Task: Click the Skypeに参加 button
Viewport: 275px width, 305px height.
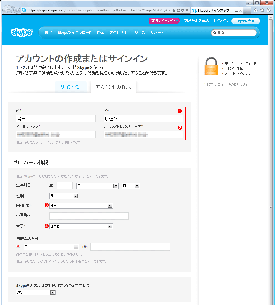Action: 246,21
